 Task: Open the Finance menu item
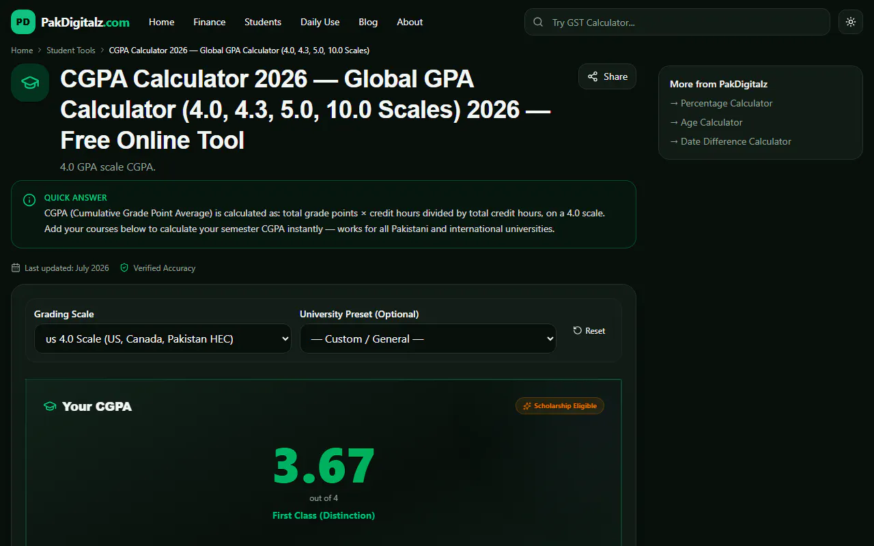pyautogui.click(x=210, y=22)
